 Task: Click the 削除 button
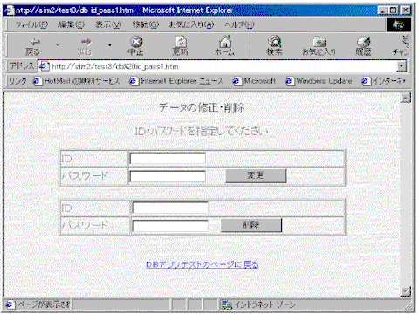point(251,225)
